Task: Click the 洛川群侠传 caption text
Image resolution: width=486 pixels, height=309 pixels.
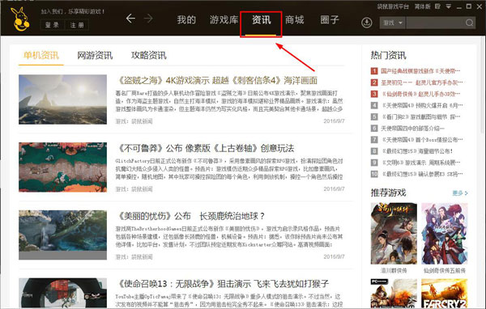Action: [x=394, y=271]
